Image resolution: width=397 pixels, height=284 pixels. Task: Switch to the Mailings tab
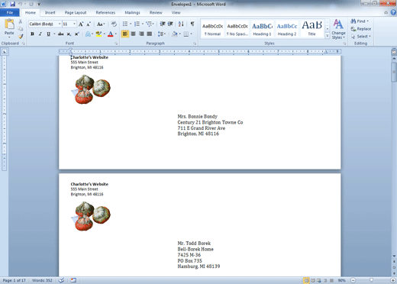(x=132, y=12)
